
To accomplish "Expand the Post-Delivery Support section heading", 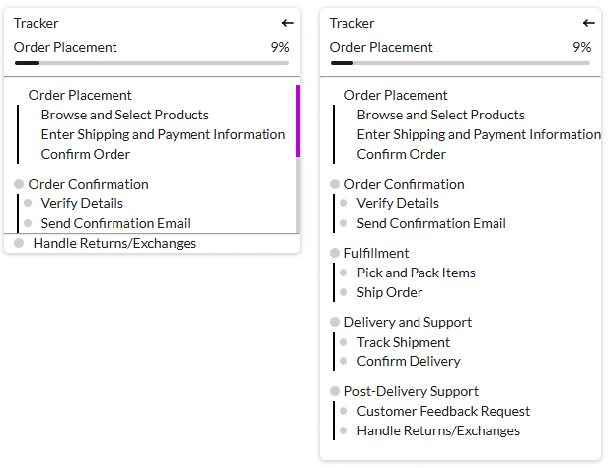I will (x=411, y=392).
